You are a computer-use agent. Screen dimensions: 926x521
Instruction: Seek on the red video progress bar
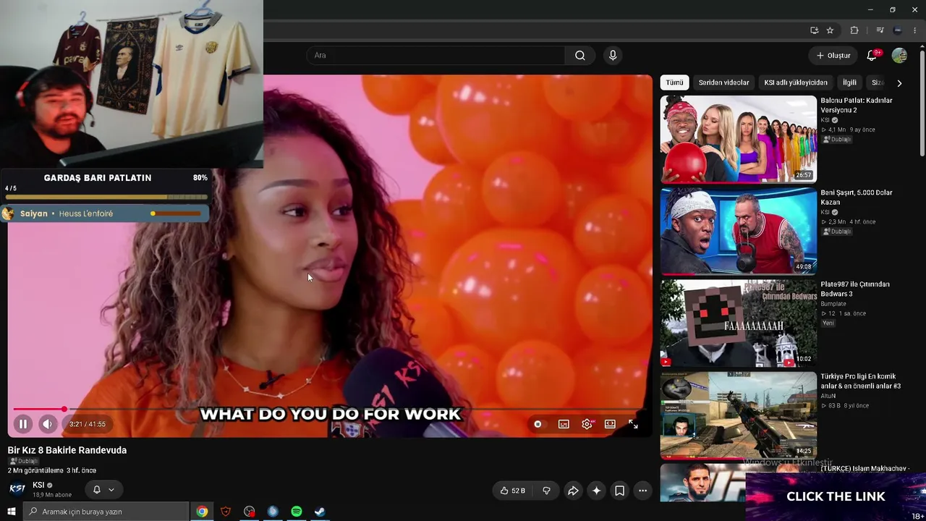[329, 410]
